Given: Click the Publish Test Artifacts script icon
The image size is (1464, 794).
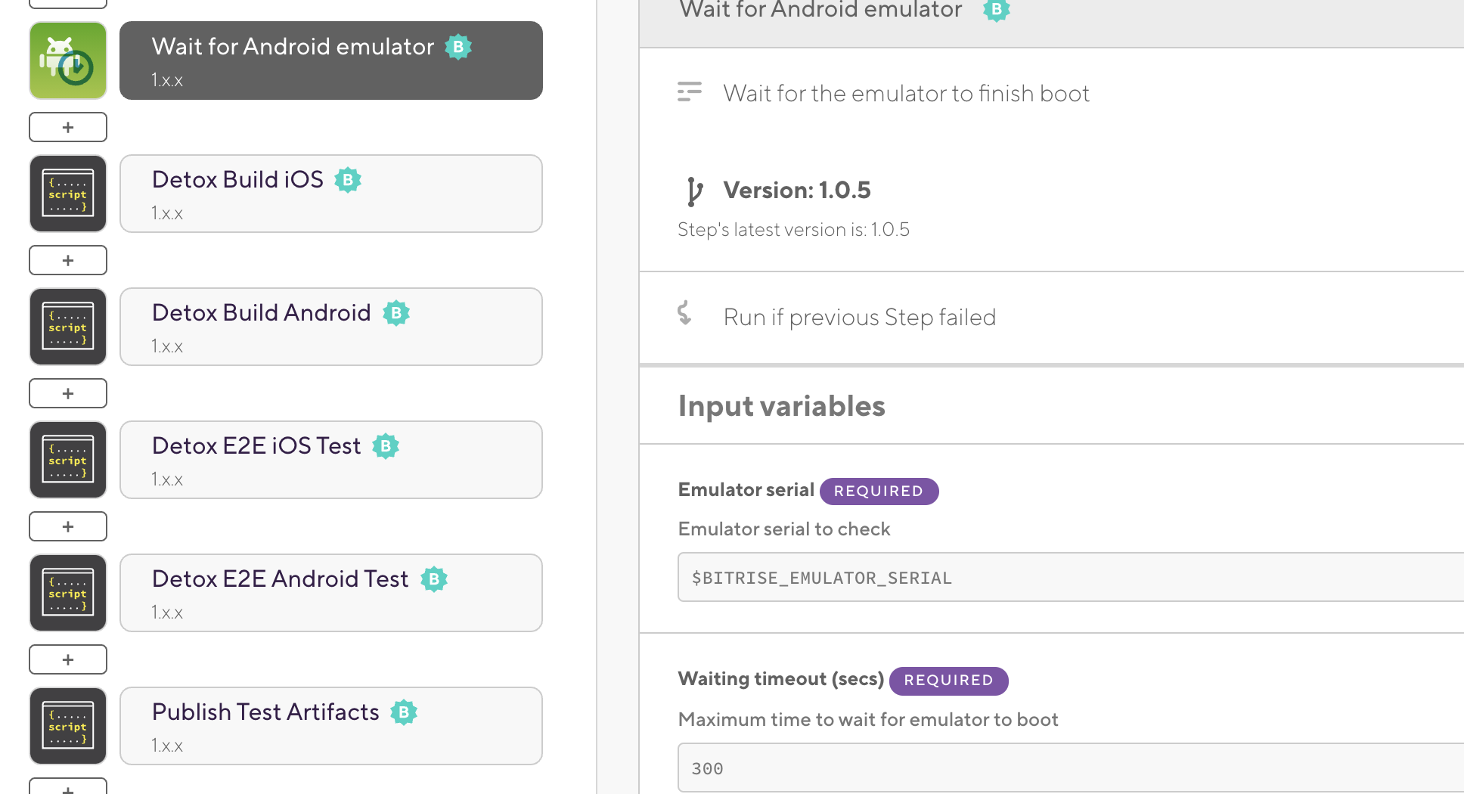Looking at the screenshot, I should coord(68,726).
